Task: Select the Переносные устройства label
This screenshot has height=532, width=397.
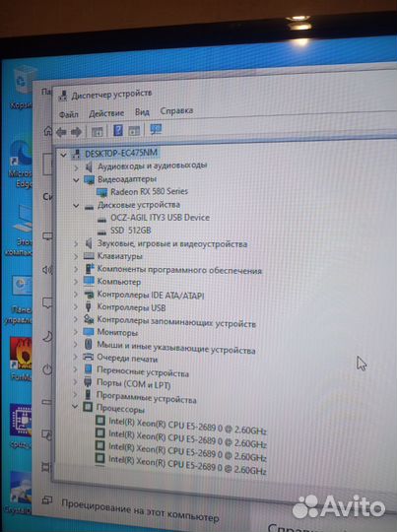Action: (143, 372)
